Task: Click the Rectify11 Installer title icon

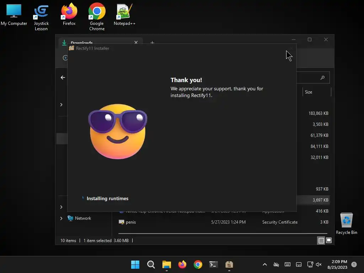Action: click(x=71, y=48)
